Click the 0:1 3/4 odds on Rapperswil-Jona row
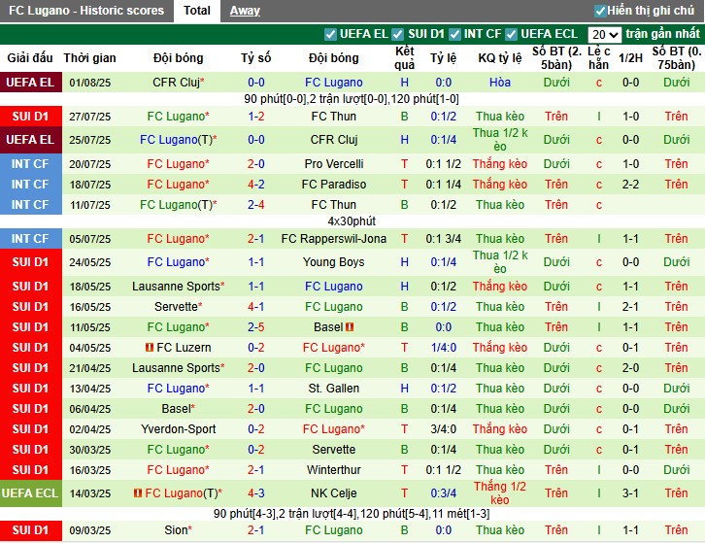Screen dimensions: 705x543 coord(444,239)
